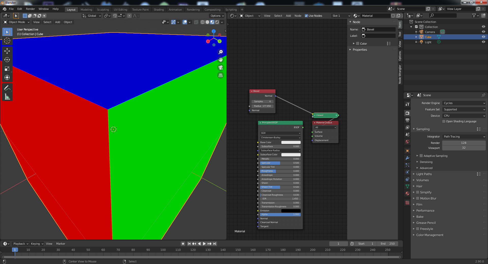The height and width of the screenshot is (264, 488).
Task: Open the Device dropdown set to CPU
Action: pos(464,116)
